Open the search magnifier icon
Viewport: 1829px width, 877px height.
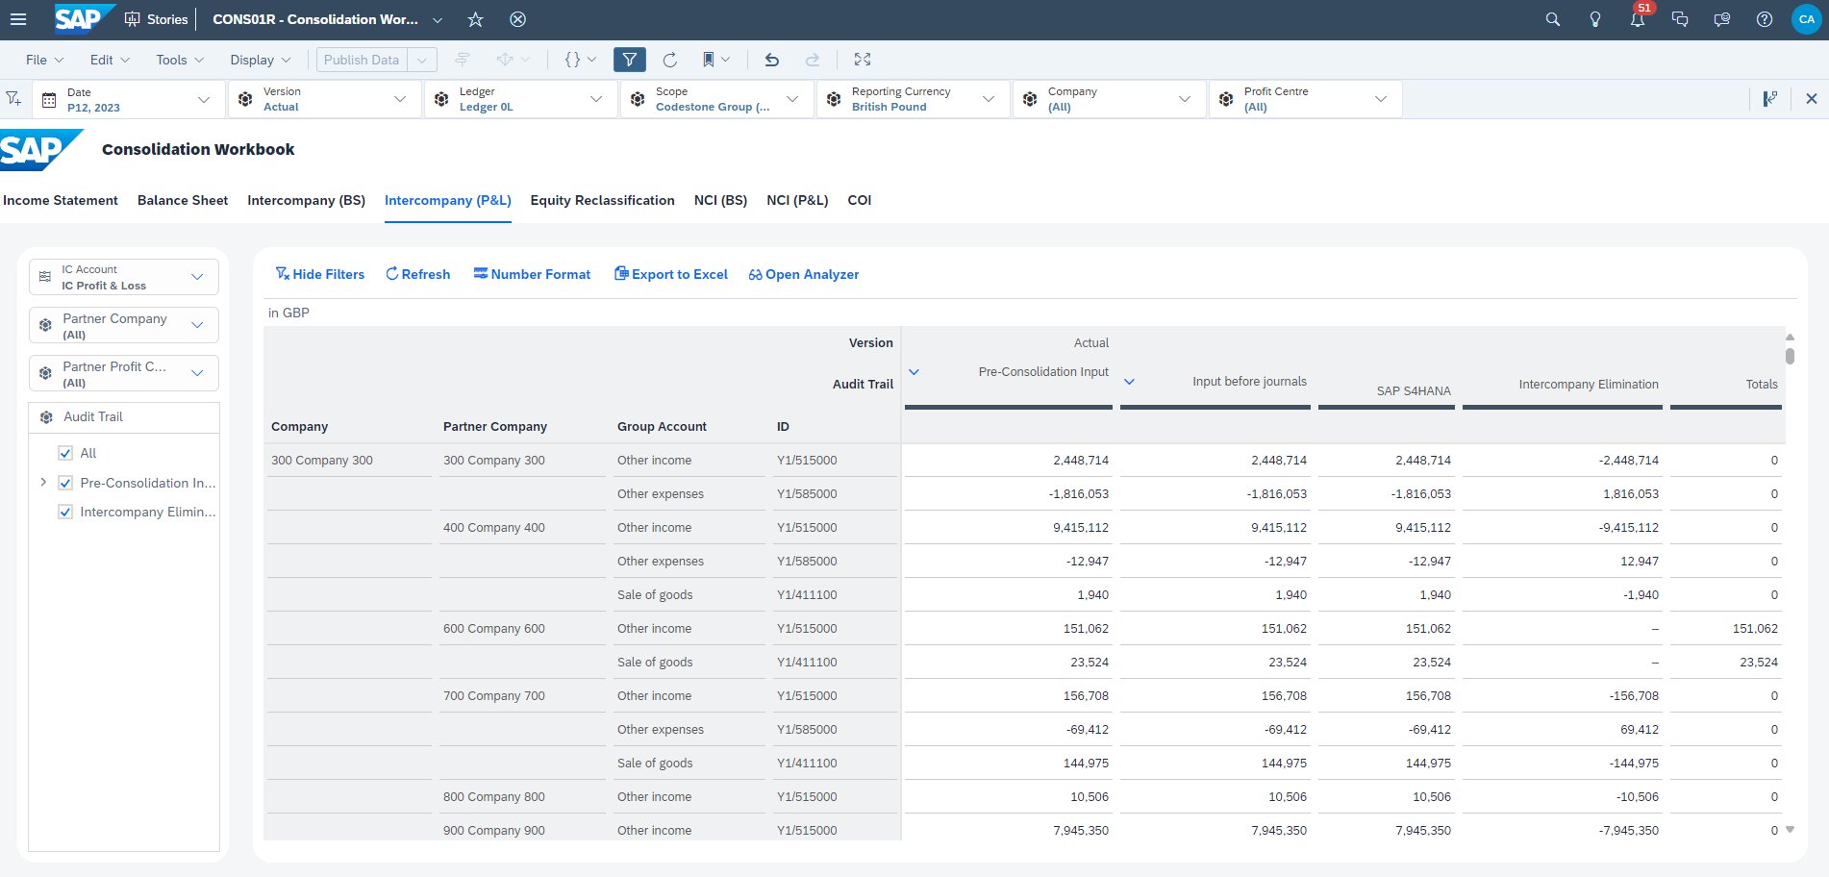tap(1552, 19)
